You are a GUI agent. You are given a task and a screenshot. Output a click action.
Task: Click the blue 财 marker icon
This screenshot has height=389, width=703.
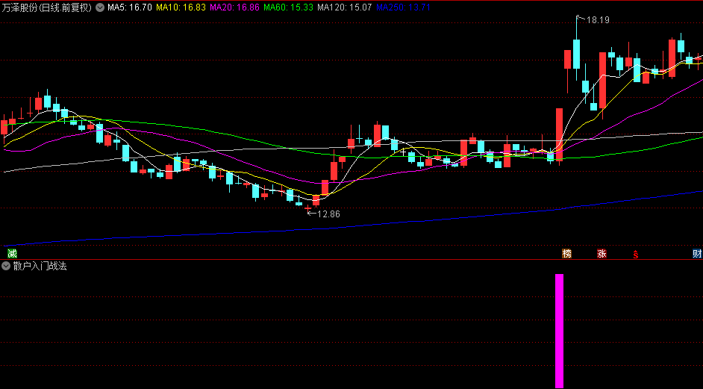pos(697,254)
